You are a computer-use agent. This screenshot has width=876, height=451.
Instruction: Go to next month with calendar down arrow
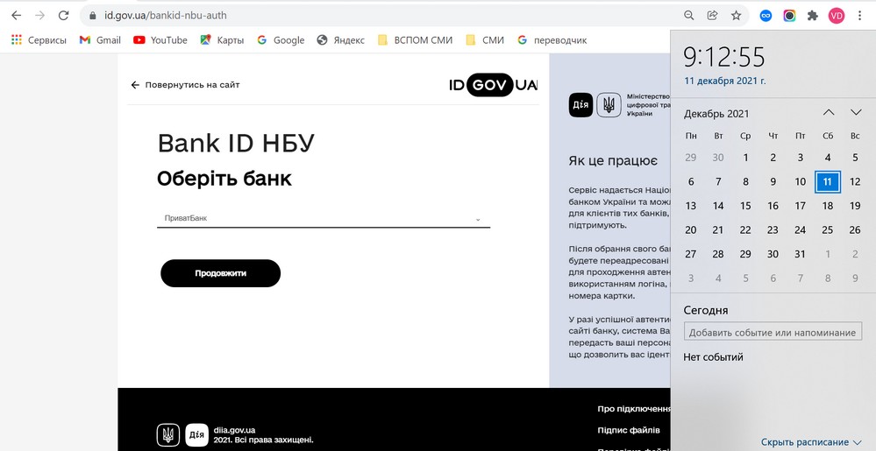[855, 113]
